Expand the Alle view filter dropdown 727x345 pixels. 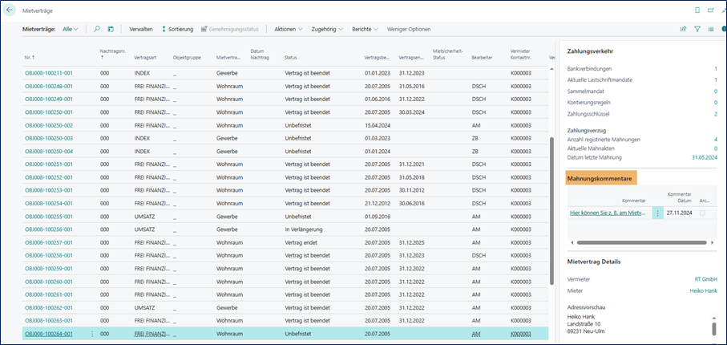[71, 29]
